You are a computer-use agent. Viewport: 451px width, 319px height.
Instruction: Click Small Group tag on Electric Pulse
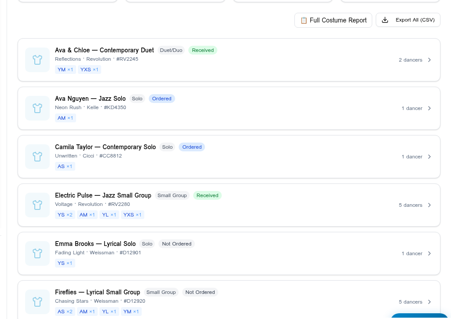172,195
